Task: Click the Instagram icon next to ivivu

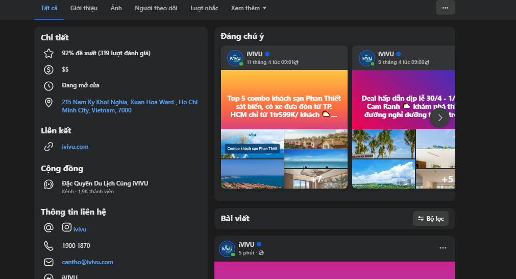Action: click(x=67, y=227)
